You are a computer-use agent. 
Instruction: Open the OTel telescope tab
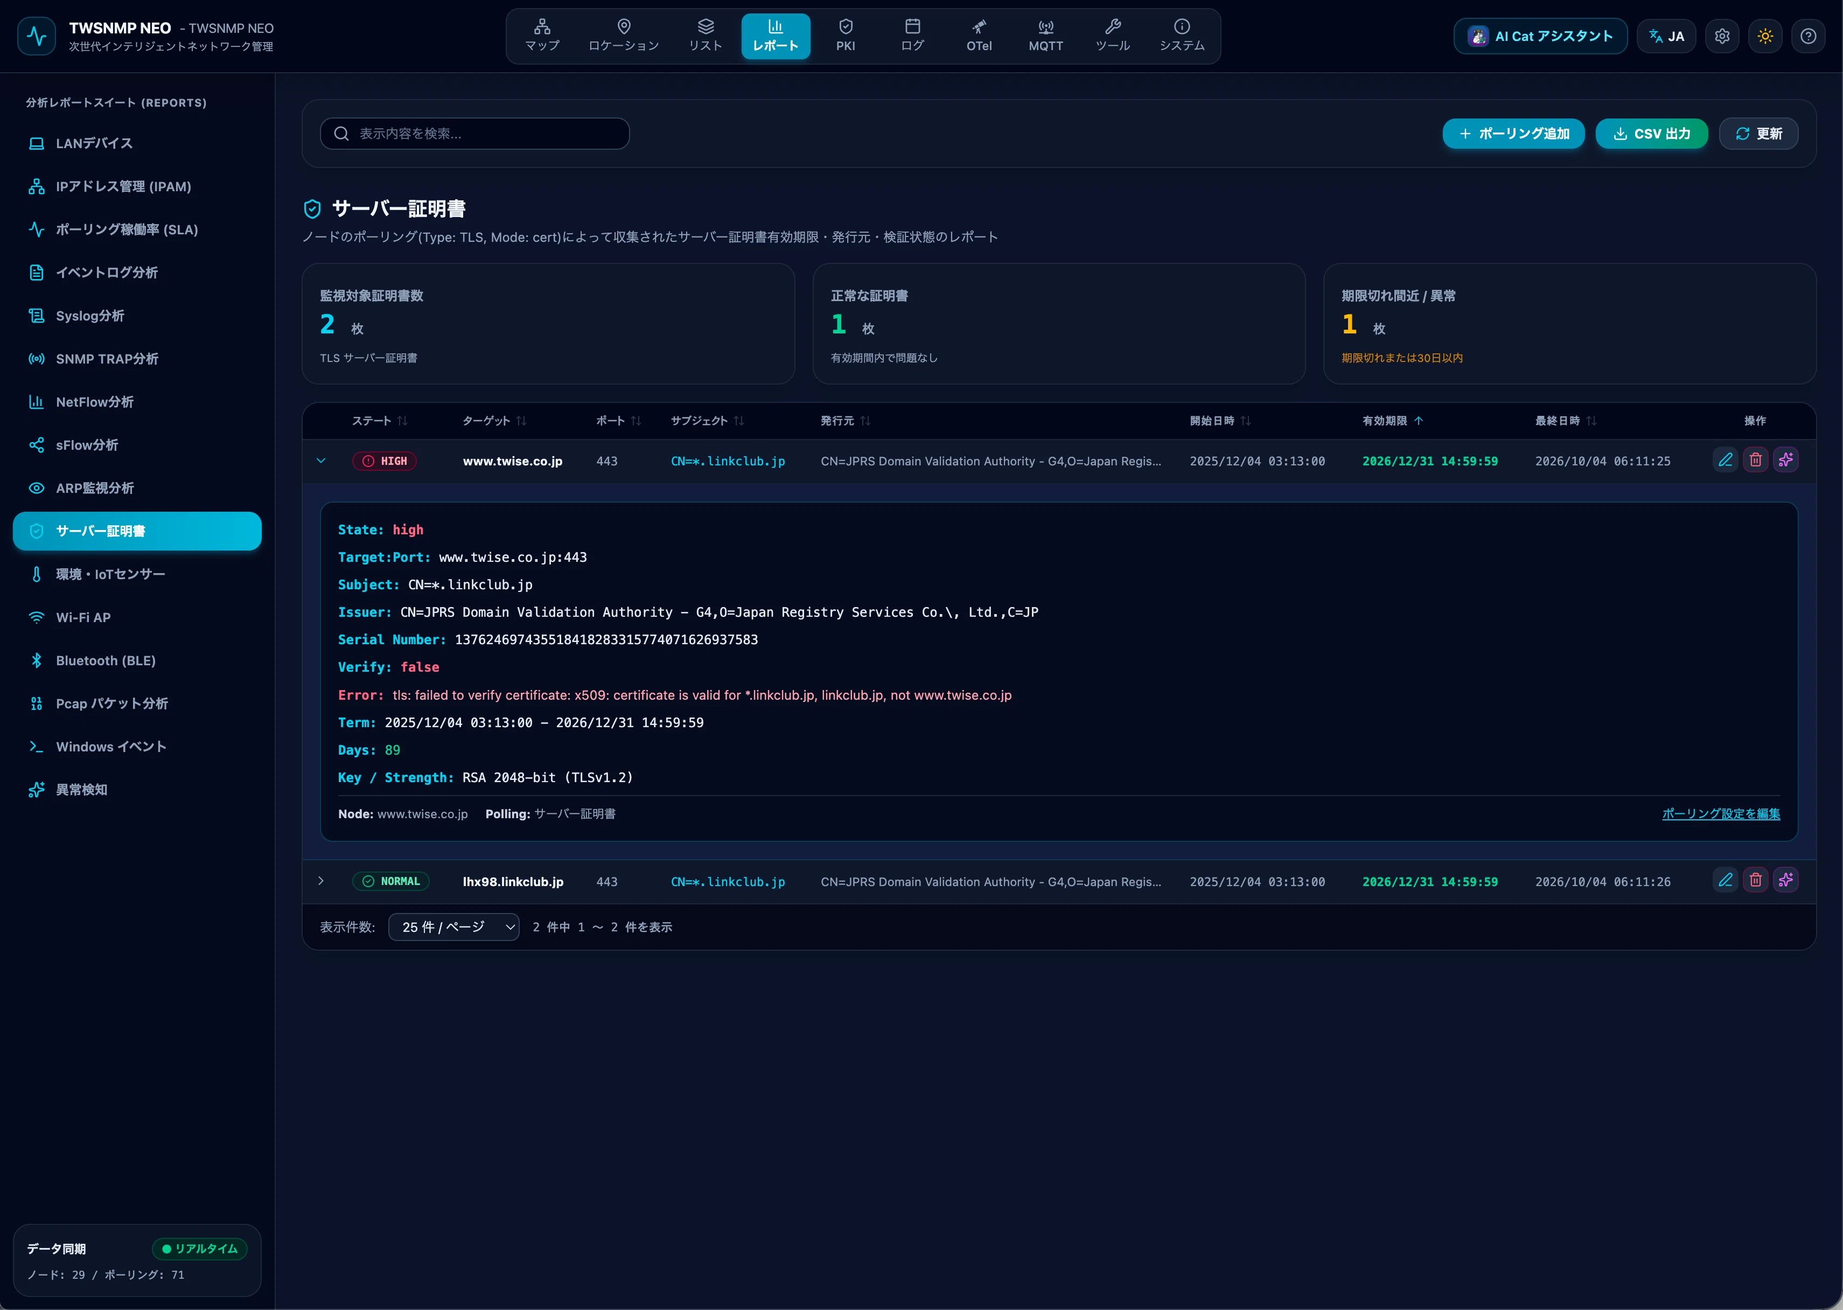click(x=979, y=36)
